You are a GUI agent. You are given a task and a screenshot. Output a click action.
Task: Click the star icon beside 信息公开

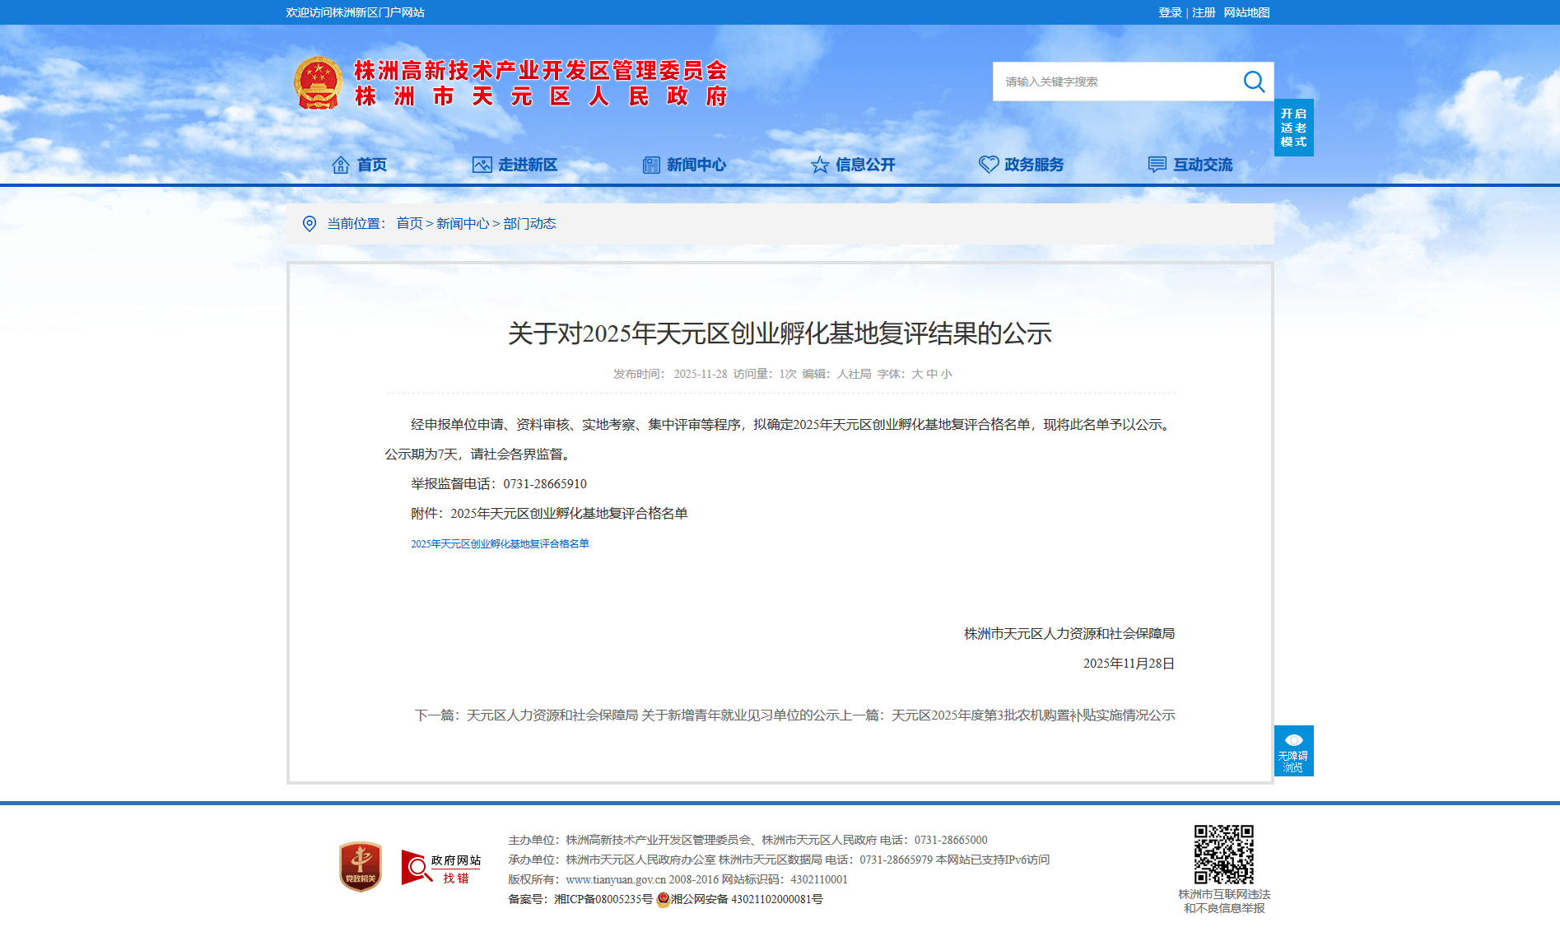pos(819,165)
